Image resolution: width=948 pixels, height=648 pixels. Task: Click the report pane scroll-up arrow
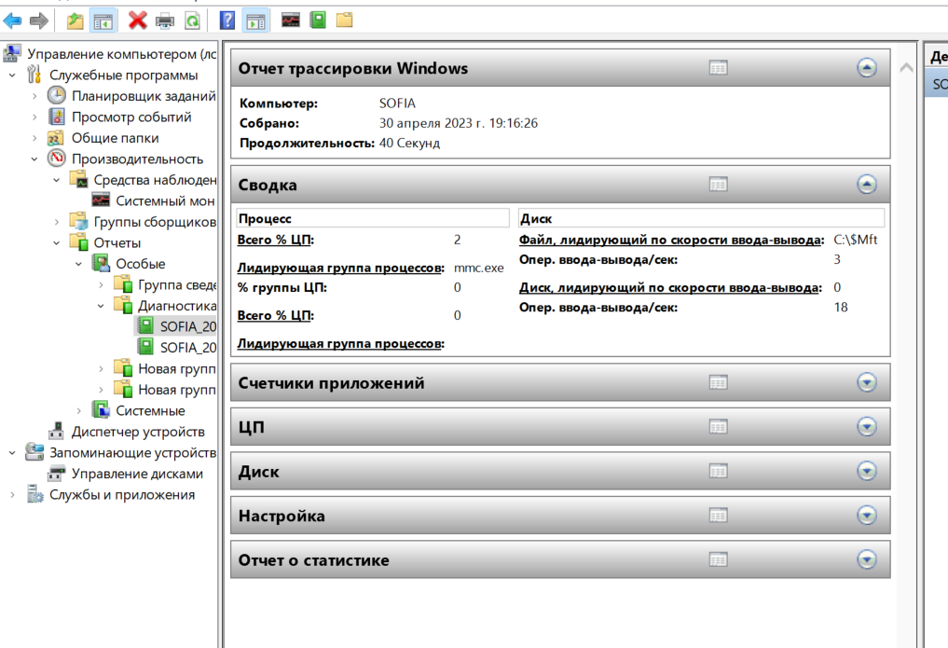click(906, 68)
